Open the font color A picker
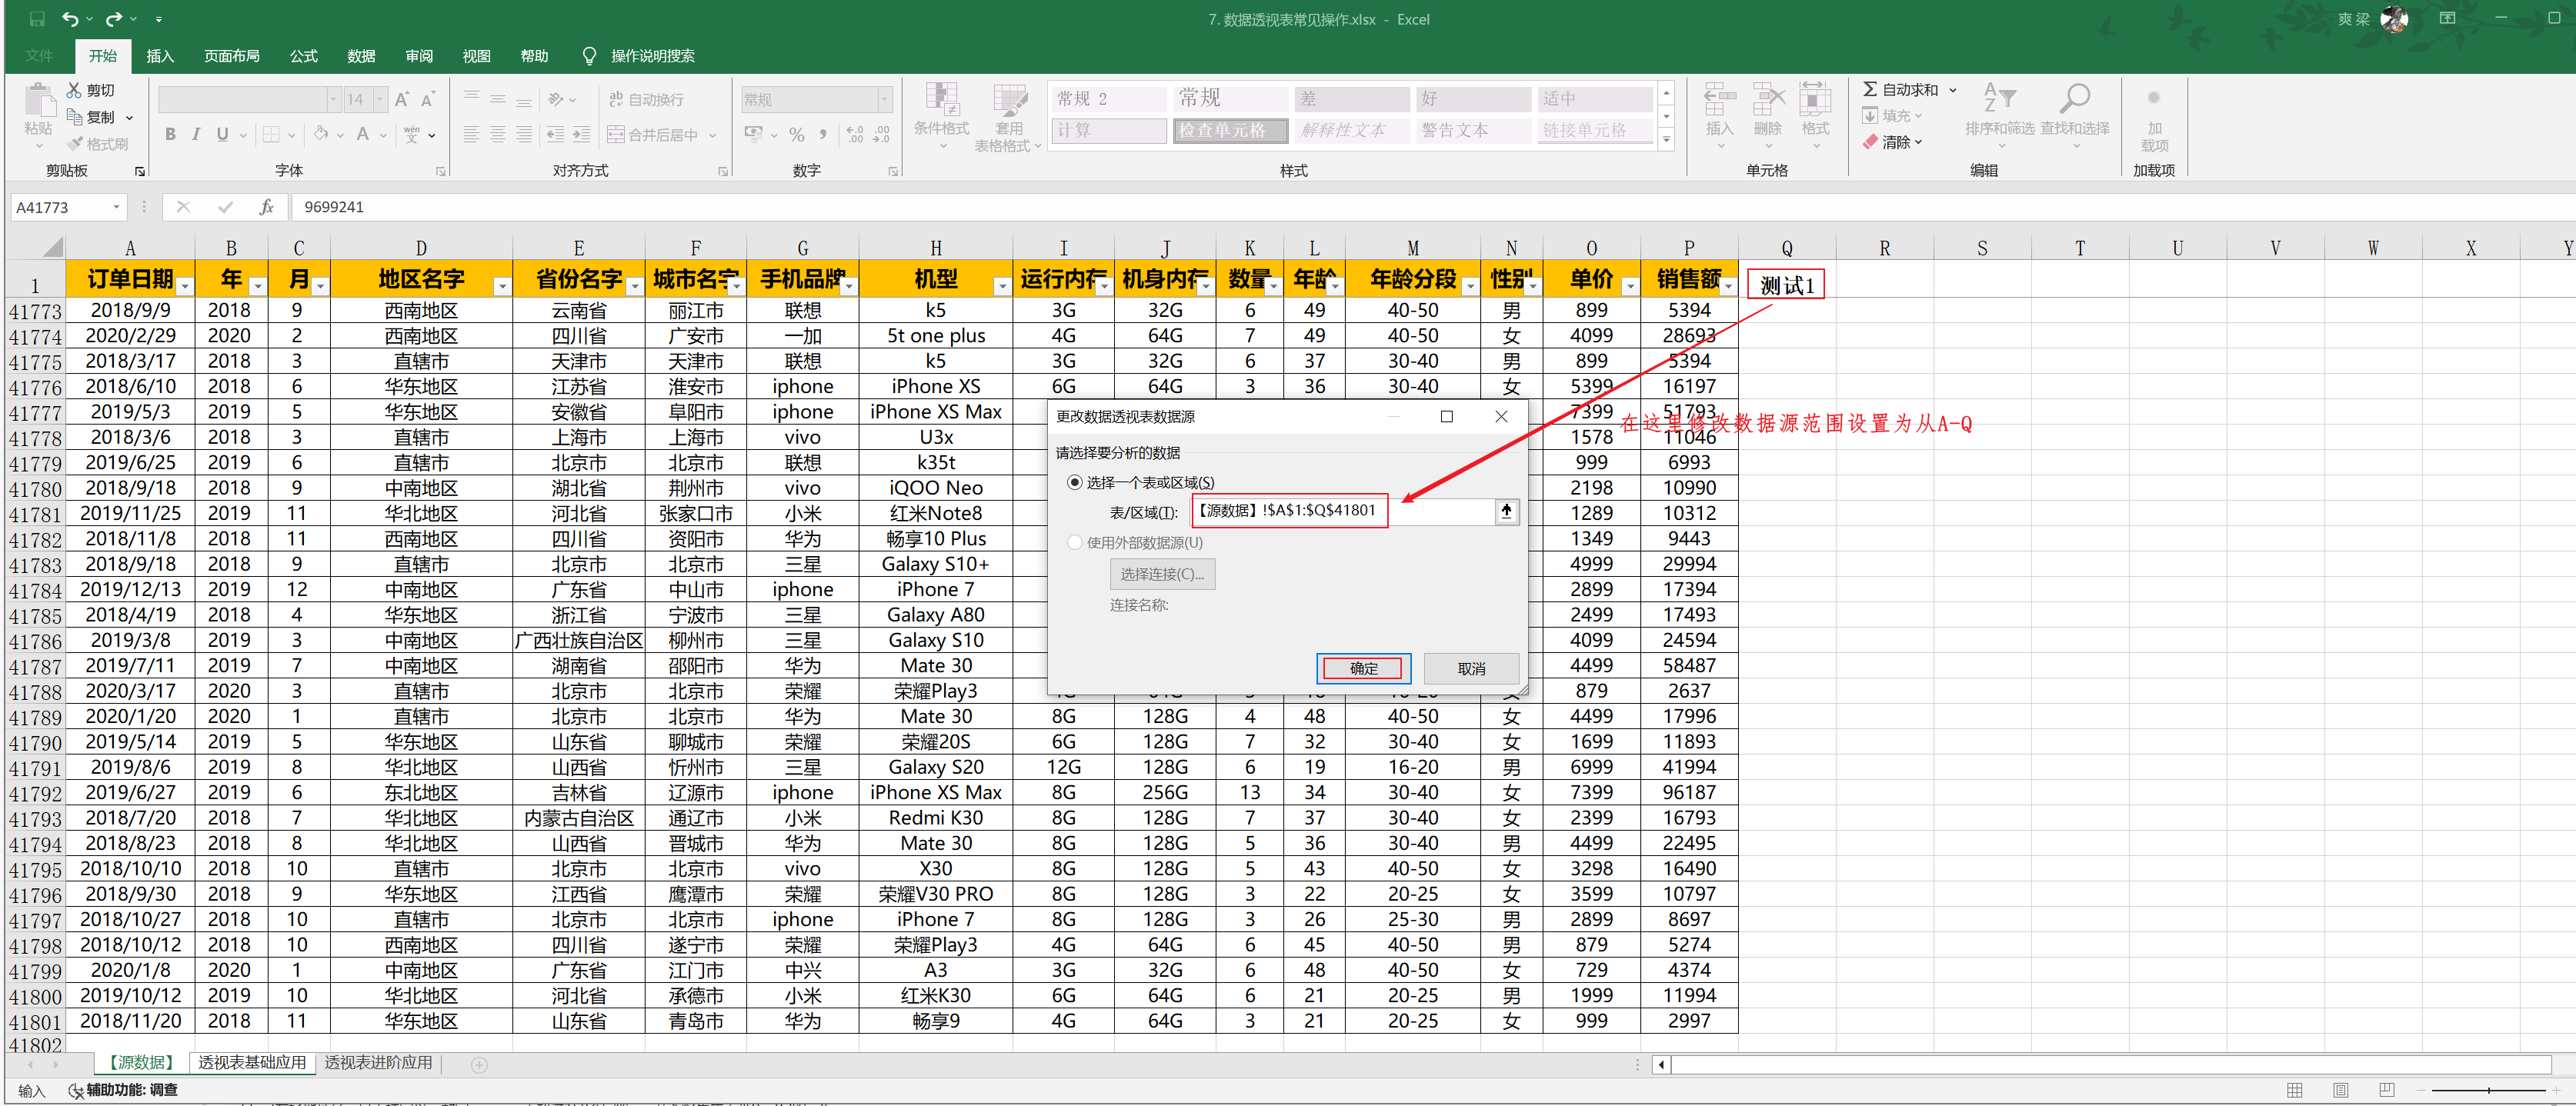 pos(363,134)
